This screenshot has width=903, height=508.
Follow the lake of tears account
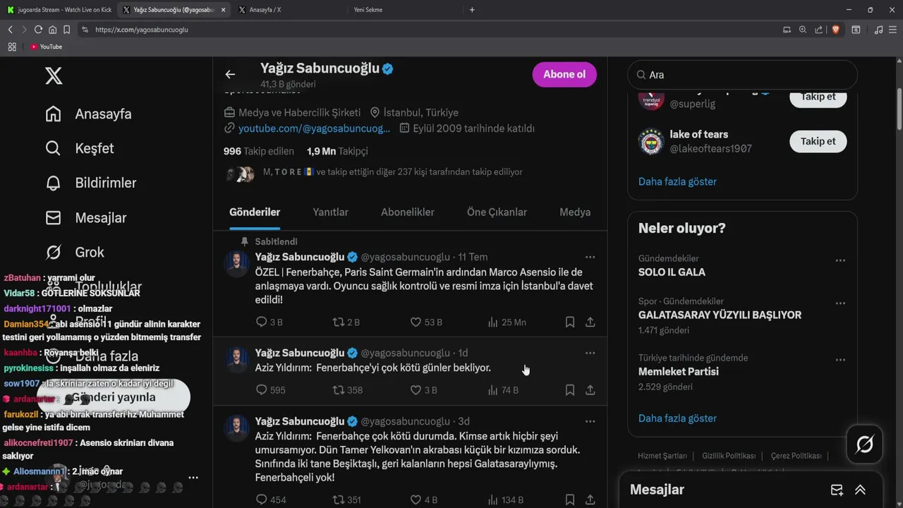818,141
